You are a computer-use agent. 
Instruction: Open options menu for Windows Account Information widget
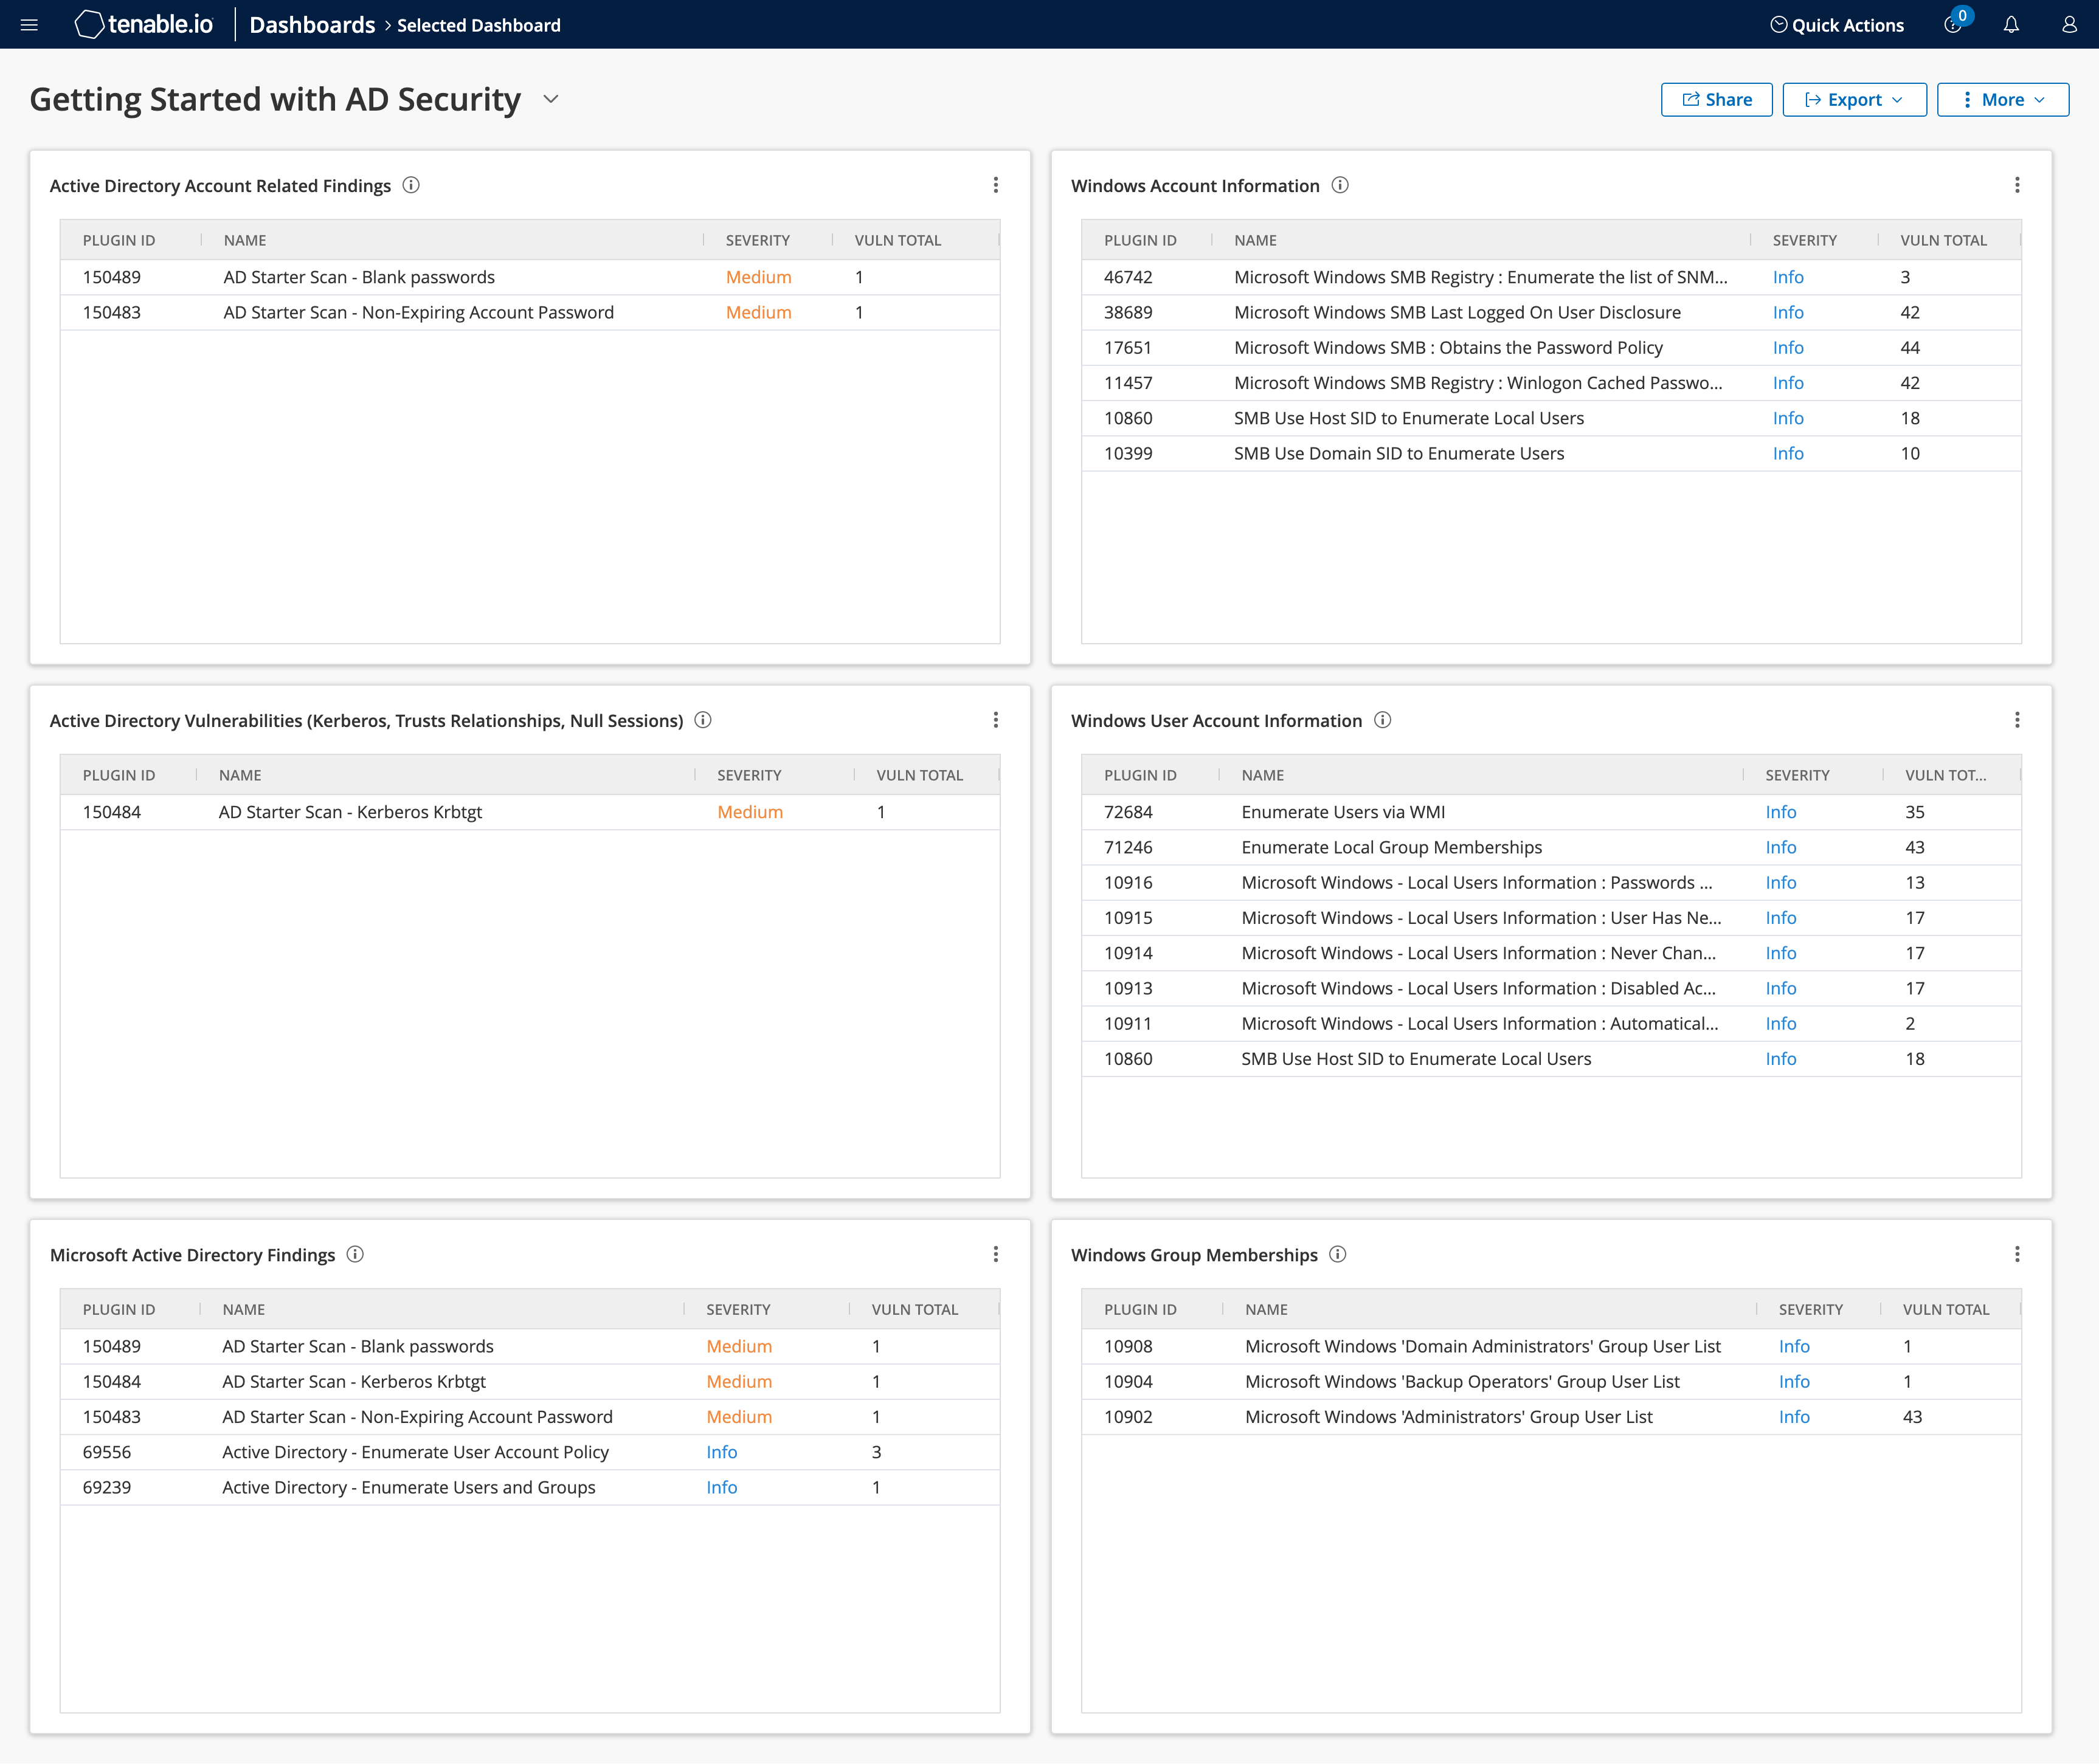click(2017, 185)
